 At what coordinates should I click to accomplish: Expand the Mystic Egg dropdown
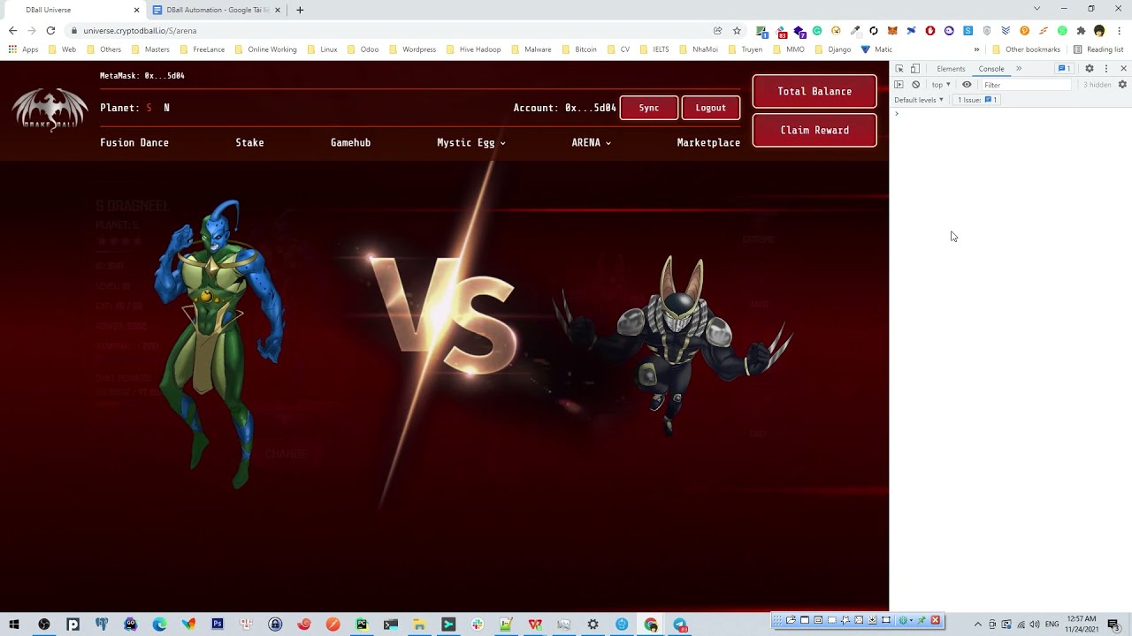tap(471, 142)
